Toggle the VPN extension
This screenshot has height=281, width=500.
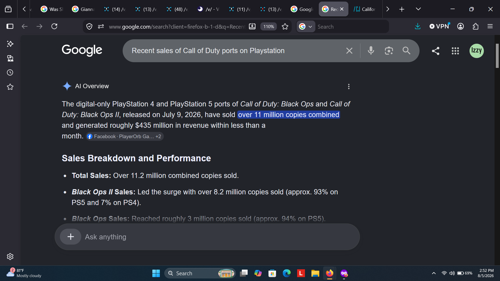[440, 26]
